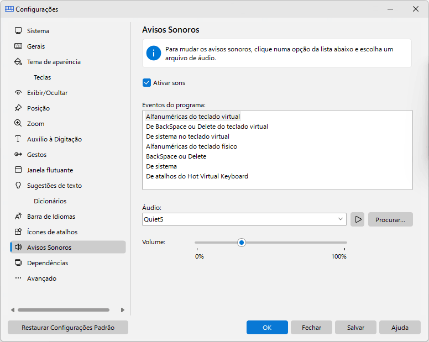Minimize the Configurações window
The height and width of the screenshot is (342, 429).
(390, 9)
